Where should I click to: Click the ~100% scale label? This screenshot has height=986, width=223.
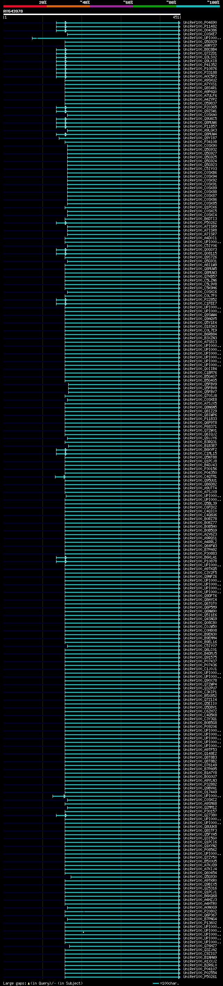click(x=213, y=2)
